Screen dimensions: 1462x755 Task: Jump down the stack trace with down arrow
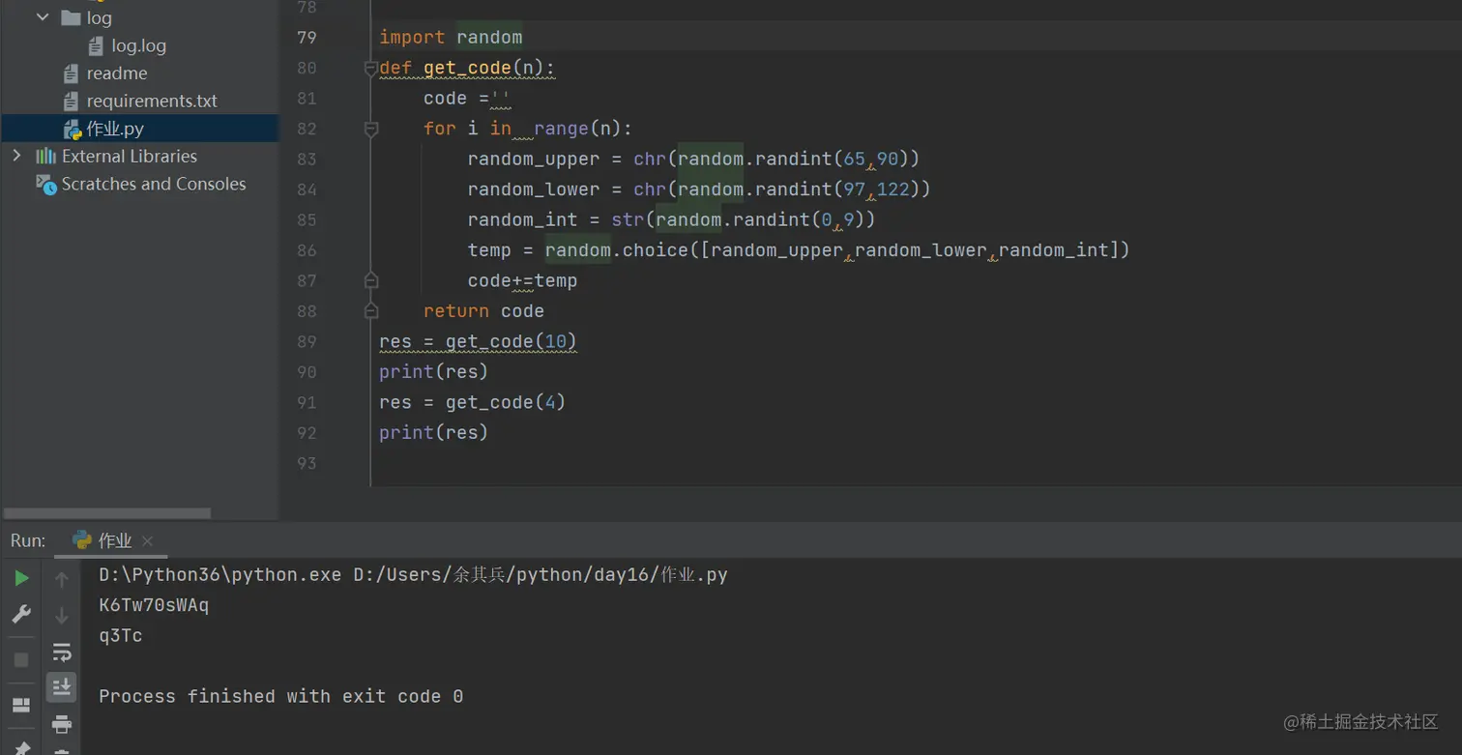pos(62,615)
